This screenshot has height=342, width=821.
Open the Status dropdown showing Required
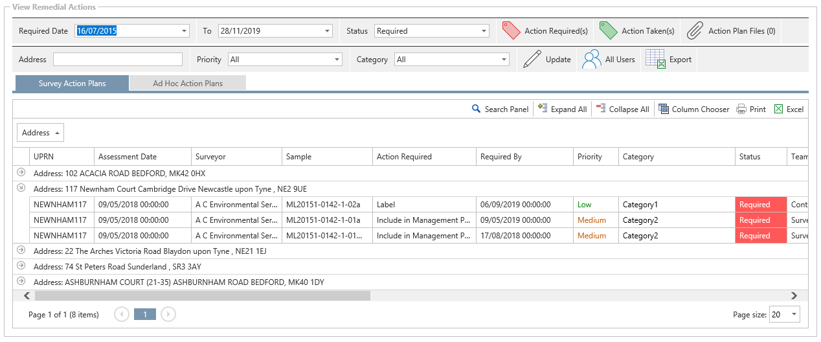click(x=484, y=31)
